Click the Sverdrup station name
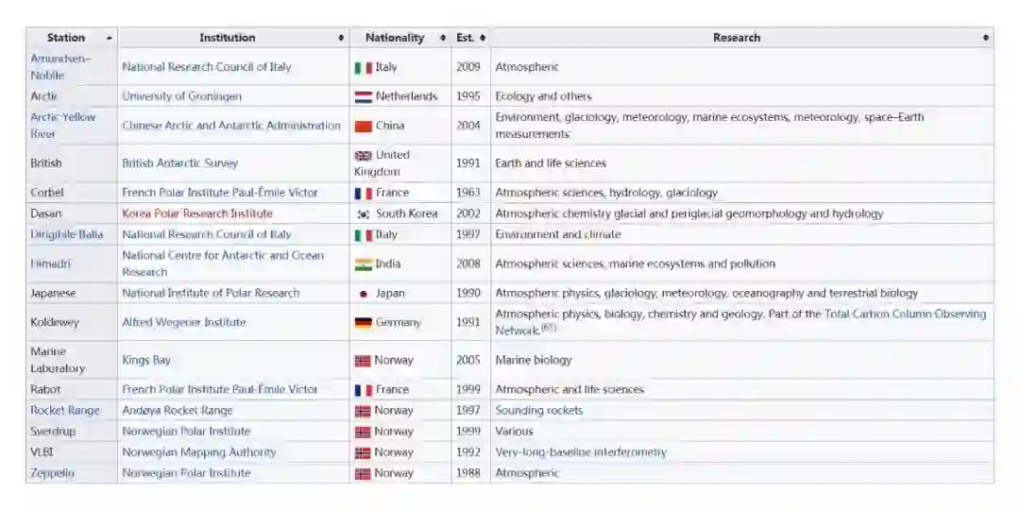Screen dimensions: 1020x510 [x=53, y=432]
